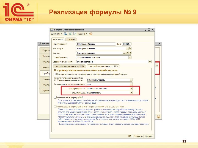Select the Регист... tab in the background window
The height and width of the screenshot is (148, 198).
pyautogui.click(x=45, y=79)
